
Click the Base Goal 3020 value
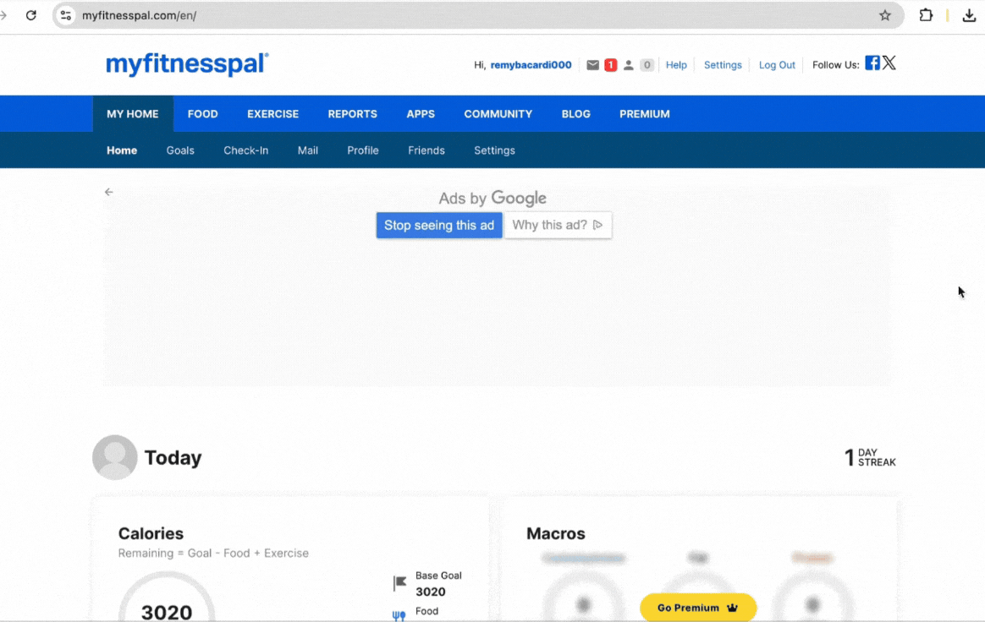(431, 592)
